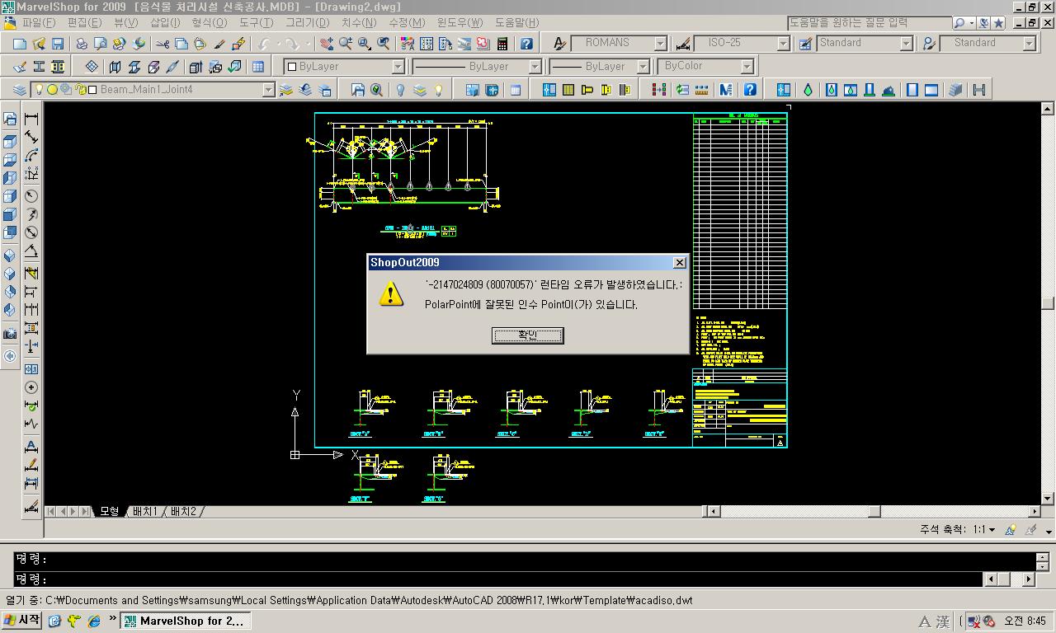The height and width of the screenshot is (633, 1056).
Task: Select the Arc Length dimension tool
Action: click(31, 156)
